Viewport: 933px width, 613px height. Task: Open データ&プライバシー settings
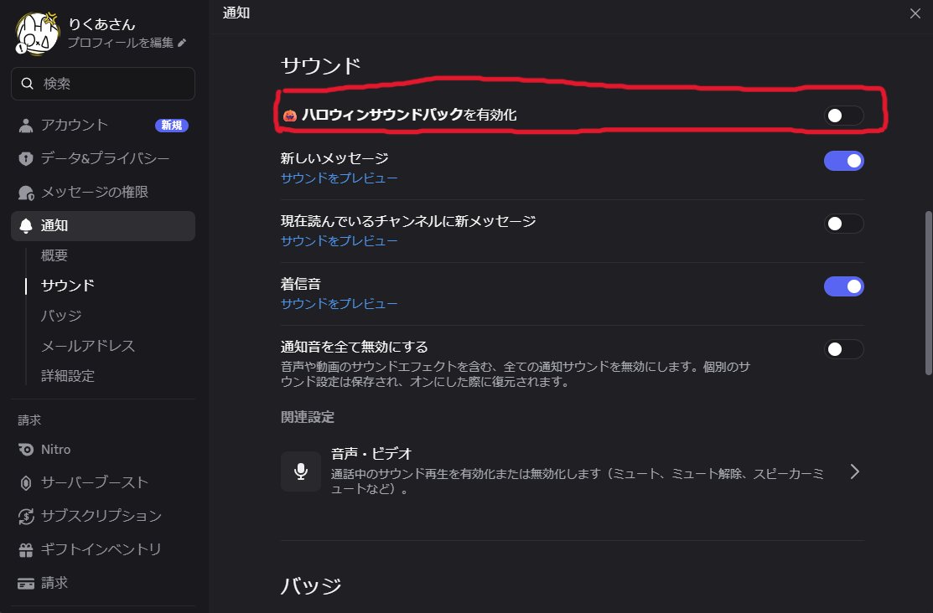pyautogui.click(x=103, y=159)
